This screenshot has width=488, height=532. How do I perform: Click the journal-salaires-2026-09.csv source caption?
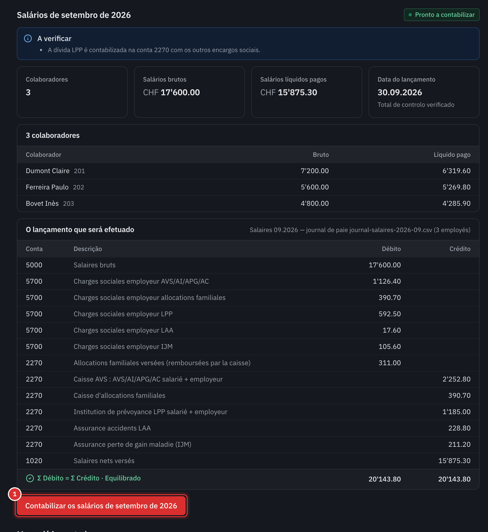tap(360, 230)
